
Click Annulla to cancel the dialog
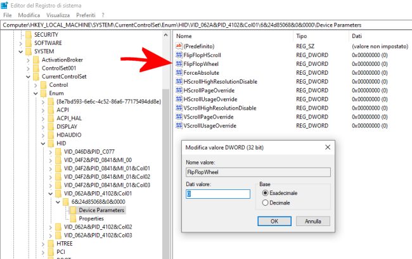point(313,221)
